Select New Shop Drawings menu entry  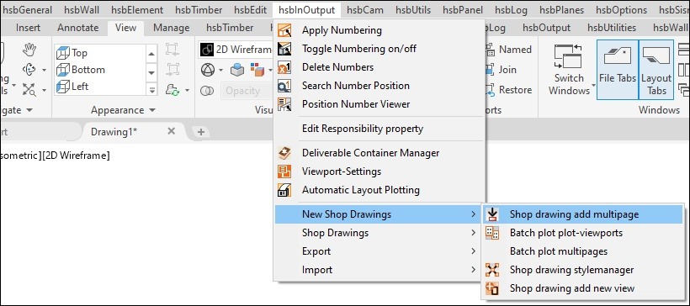(x=379, y=214)
